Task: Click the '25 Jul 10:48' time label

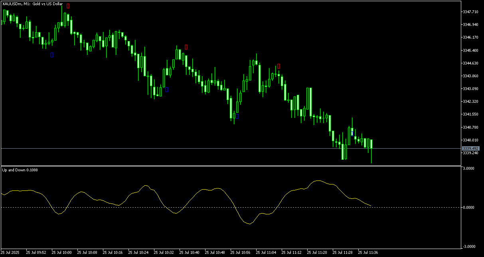Action: pos(215,253)
